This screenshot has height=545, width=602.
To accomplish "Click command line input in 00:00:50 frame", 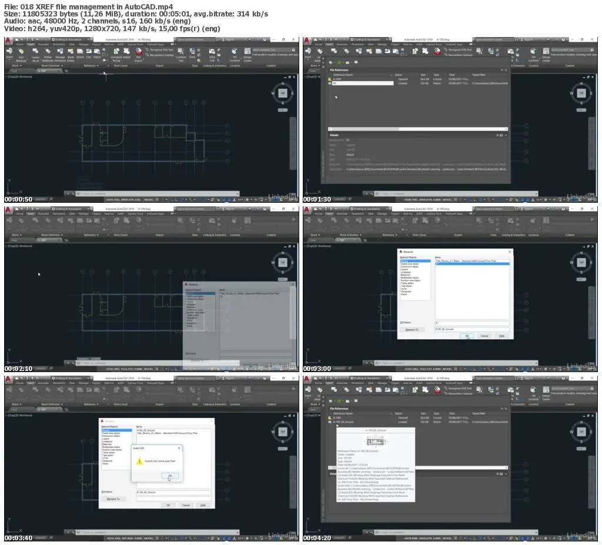I will click(x=158, y=194).
